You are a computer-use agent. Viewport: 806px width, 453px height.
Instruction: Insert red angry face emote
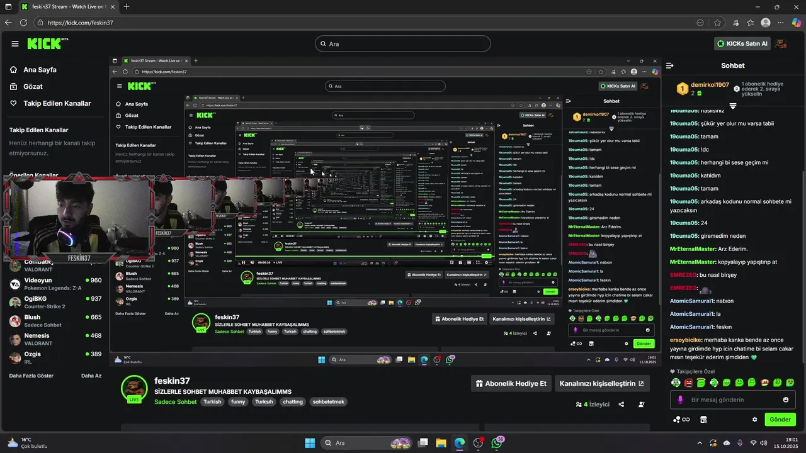(688, 383)
